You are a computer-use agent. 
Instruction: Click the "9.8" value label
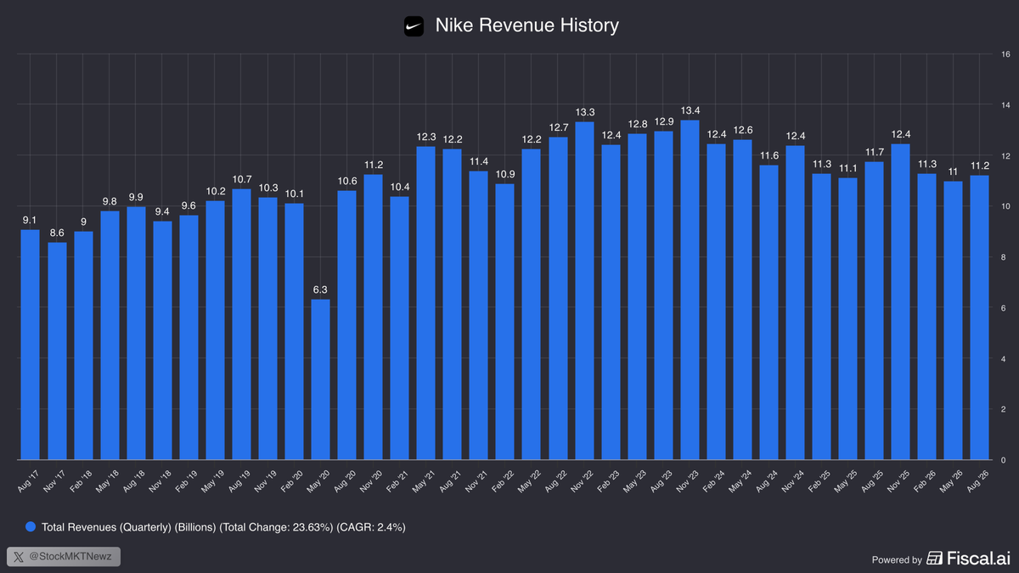(x=110, y=201)
